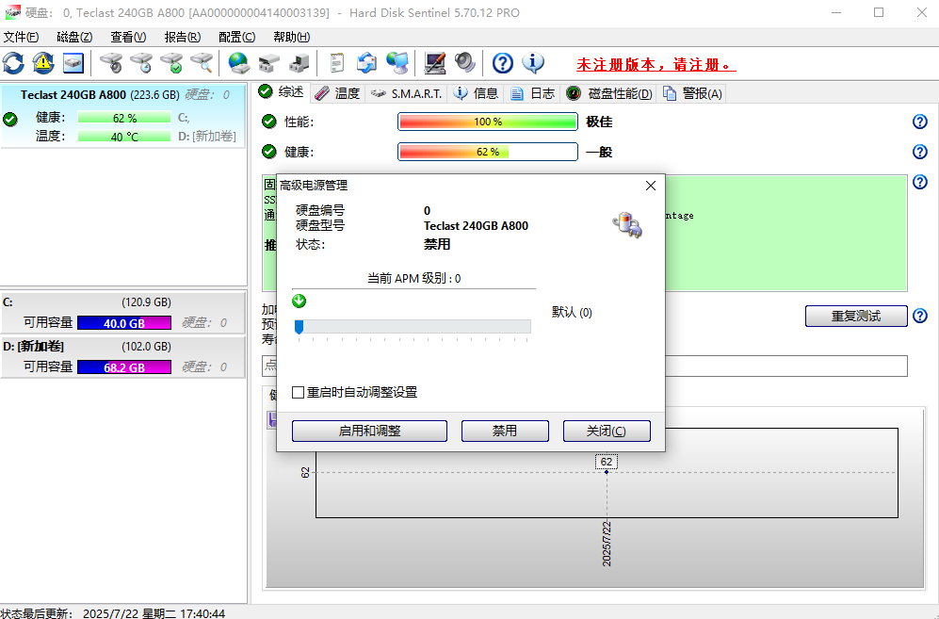Select the C: partition with 40.0 GB free

(x=122, y=312)
